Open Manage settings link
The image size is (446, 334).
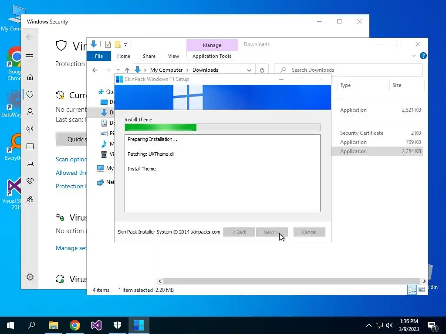click(x=71, y=248)
